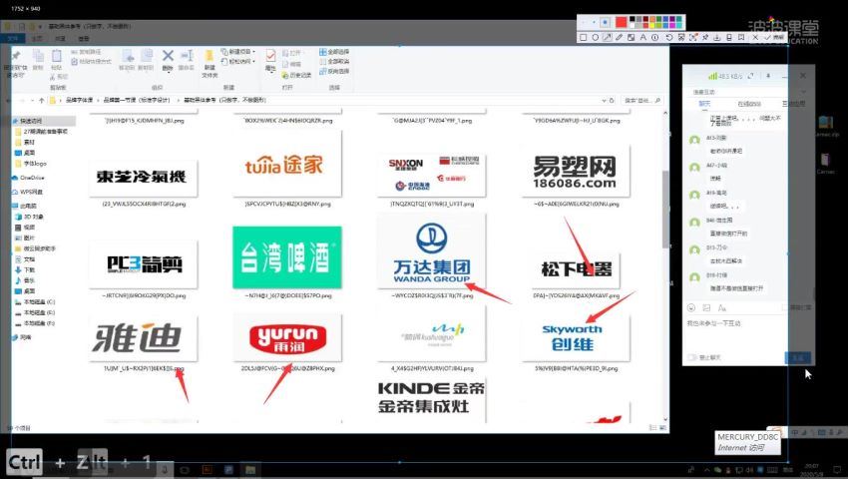Viewport: 848px width, 479px height.
Task: Select the text A annotation tool
Action: 643,37
